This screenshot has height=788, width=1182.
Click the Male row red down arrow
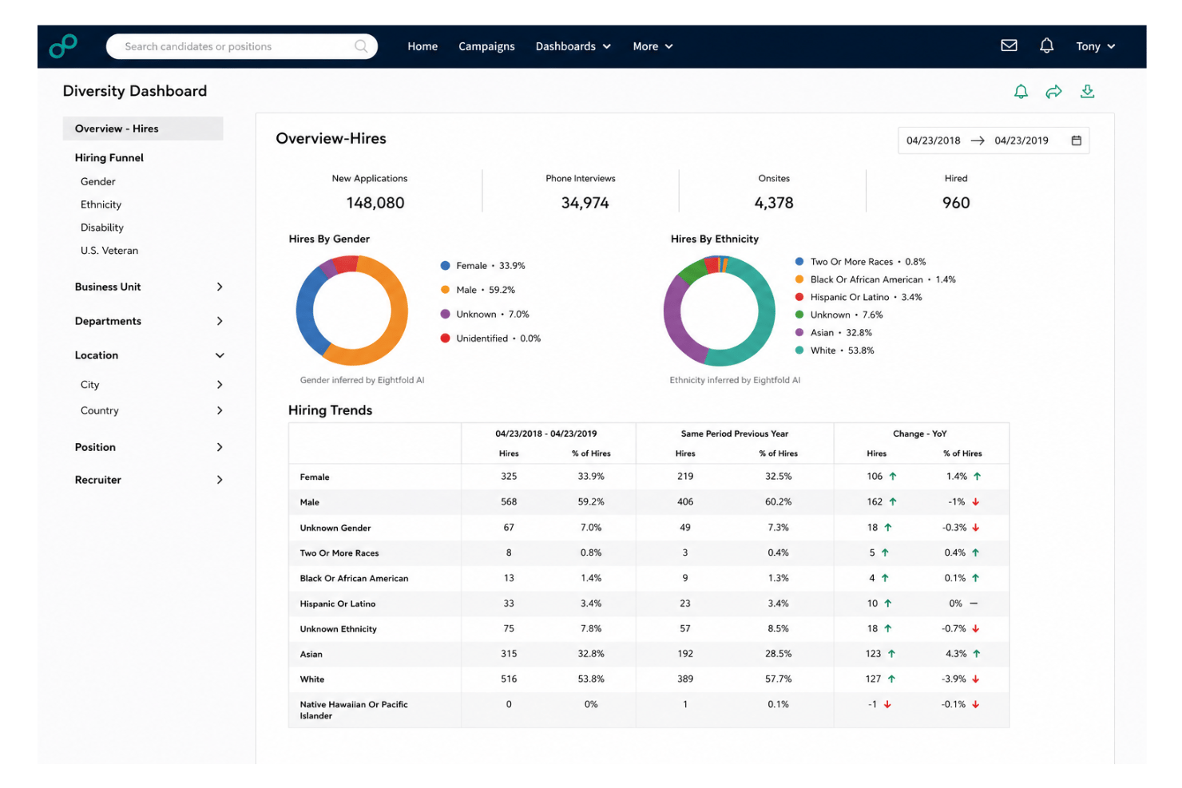976,502
